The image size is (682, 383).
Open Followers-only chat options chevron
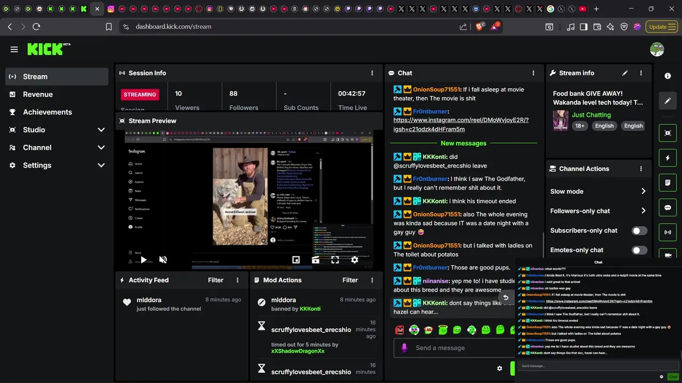(643, 211)
